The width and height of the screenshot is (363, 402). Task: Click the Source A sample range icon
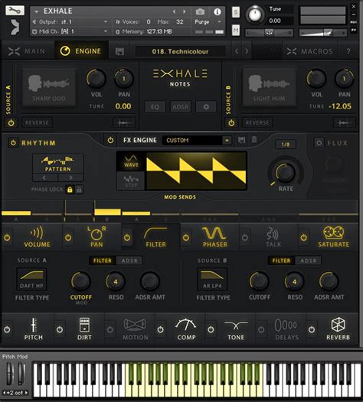click(124, 122)
